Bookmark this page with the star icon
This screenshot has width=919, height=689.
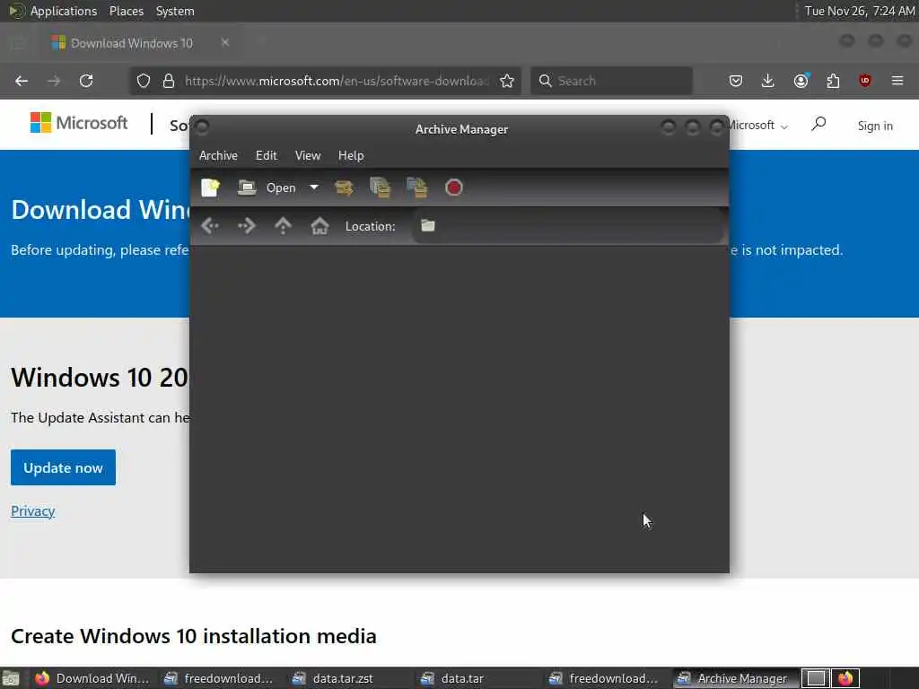tap(507, 81)
